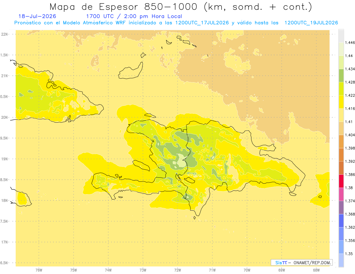This screenshot has width=355, height=274.
Task: Click the '1.356' colorbar value
Action: (x=350, y=241)
